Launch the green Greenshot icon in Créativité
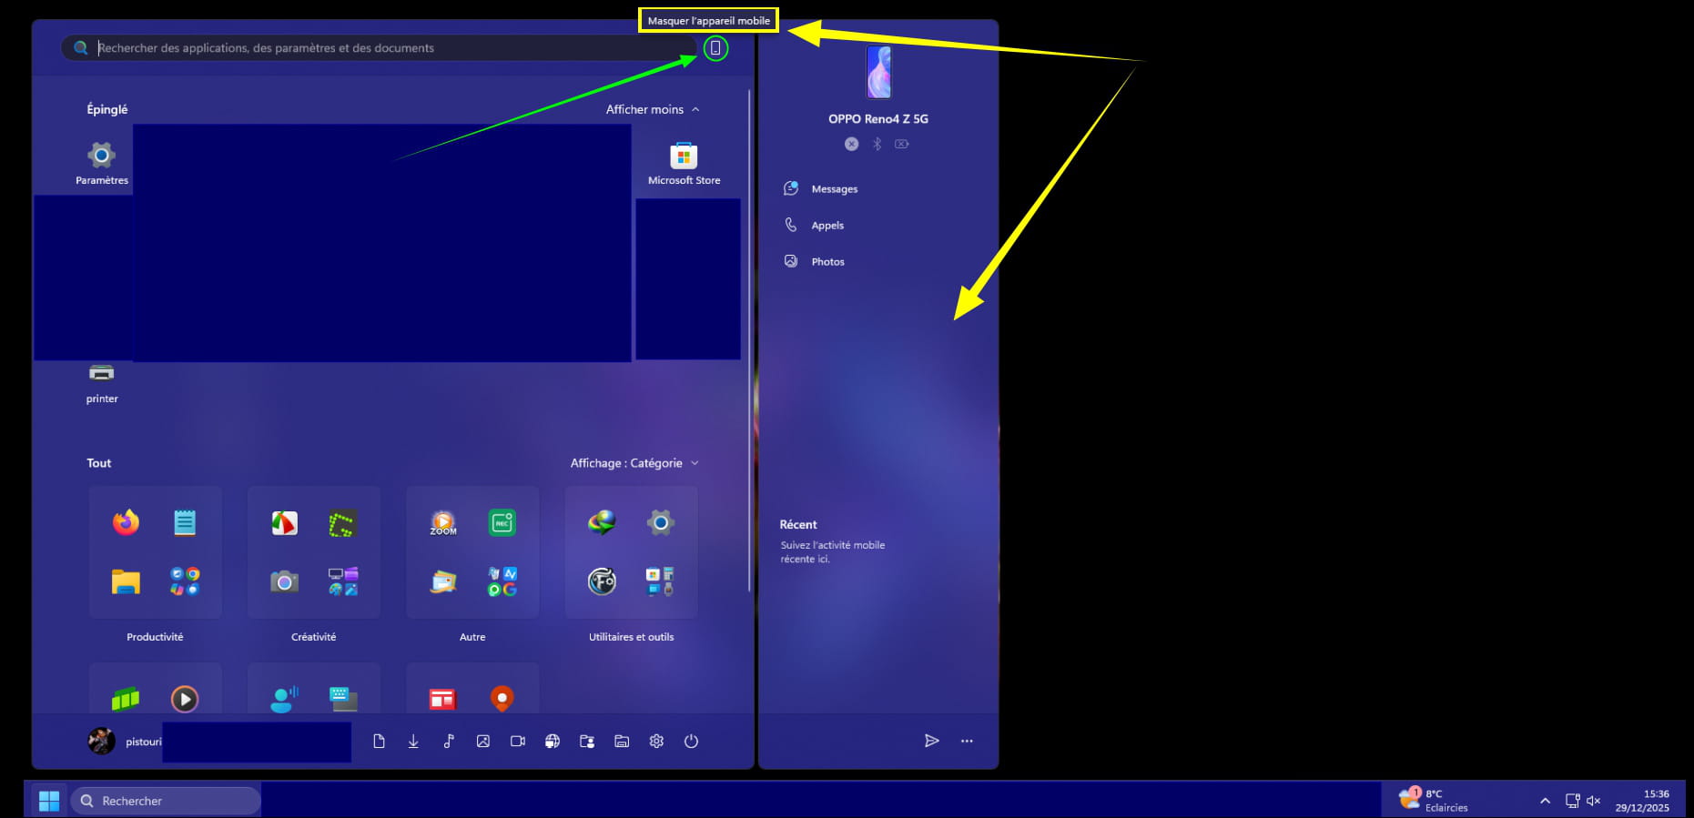This screenshot has height=818, width=1694. point(342,523)
